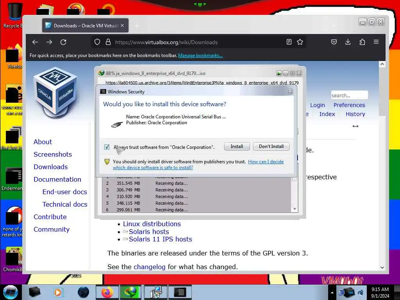400x300 pixels.
Task: Open the Linux distributions link
Action: (152, 224)
